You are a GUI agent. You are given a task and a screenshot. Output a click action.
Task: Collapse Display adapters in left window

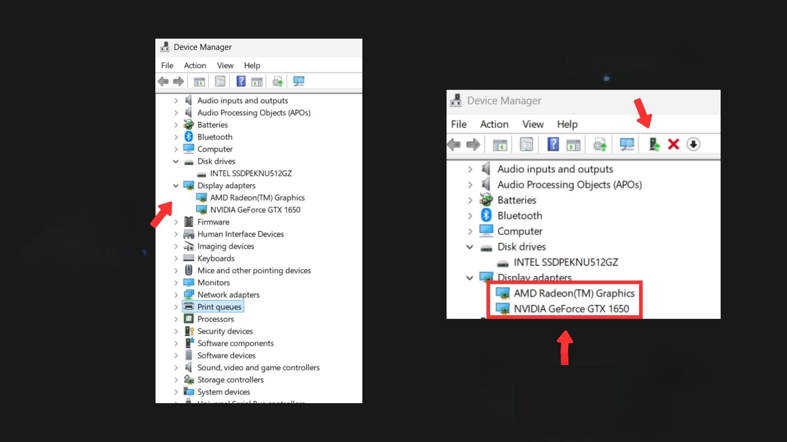click(x=176, y=185)
